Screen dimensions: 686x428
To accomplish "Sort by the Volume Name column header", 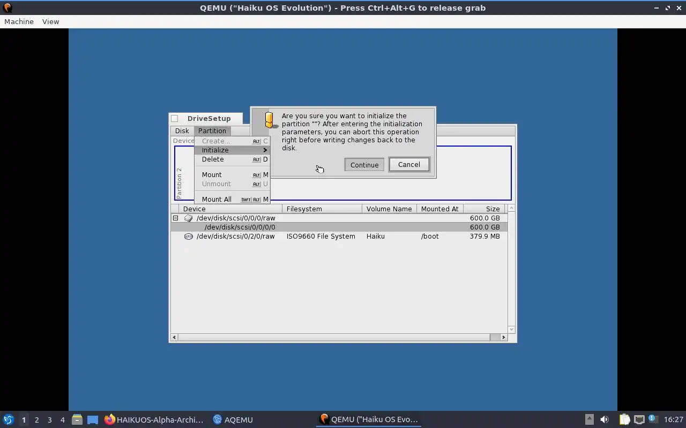I will (x=389, y=209).
